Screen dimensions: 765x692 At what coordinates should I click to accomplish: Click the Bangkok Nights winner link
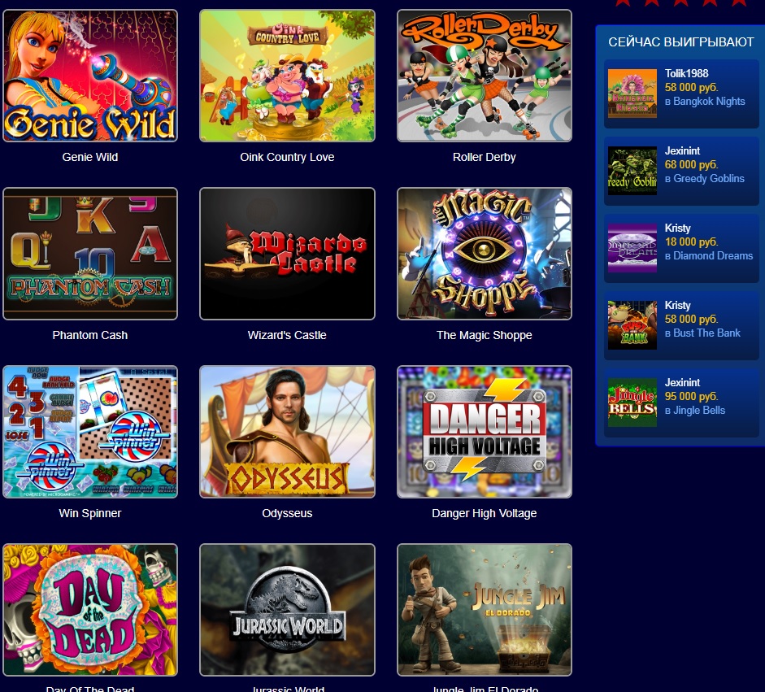[x=709, y=102]
